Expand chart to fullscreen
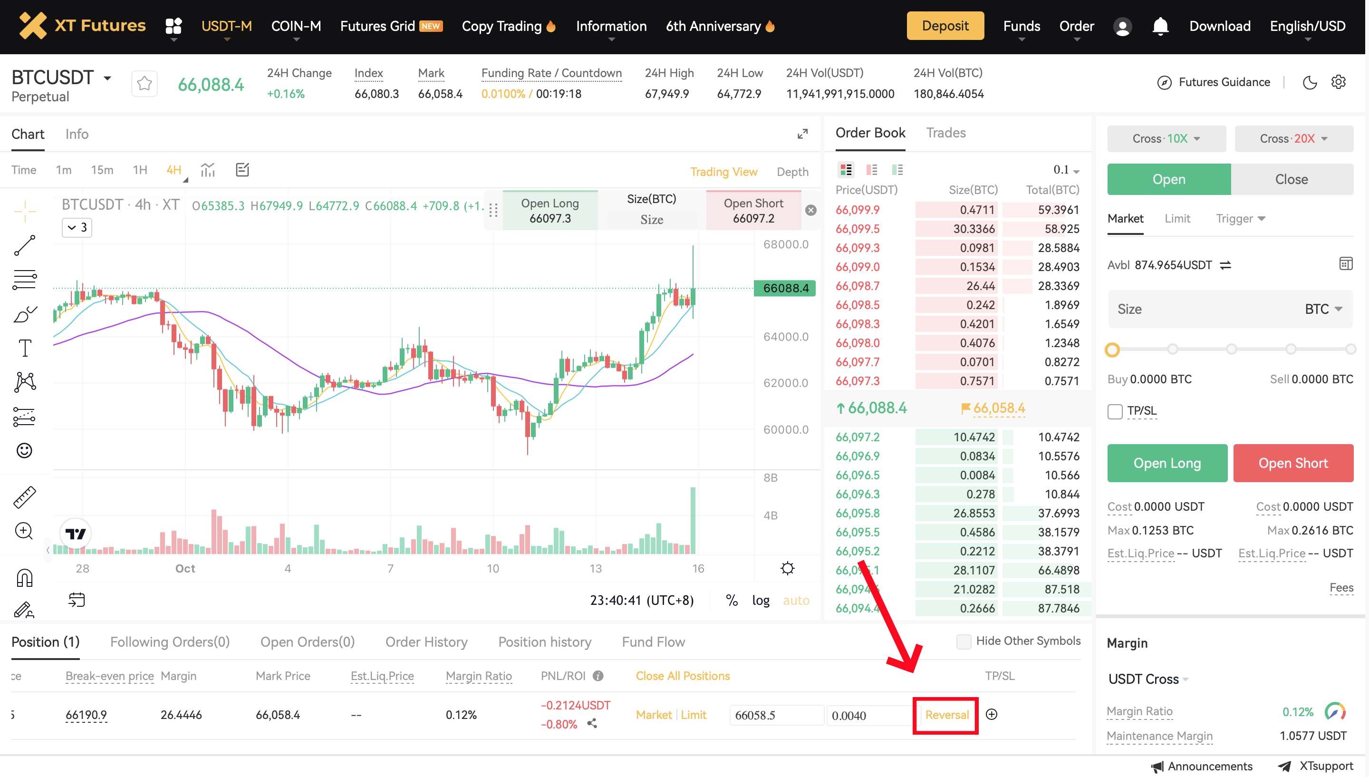Viewport: 1369px width, 777px height. (x=802, y=134)
